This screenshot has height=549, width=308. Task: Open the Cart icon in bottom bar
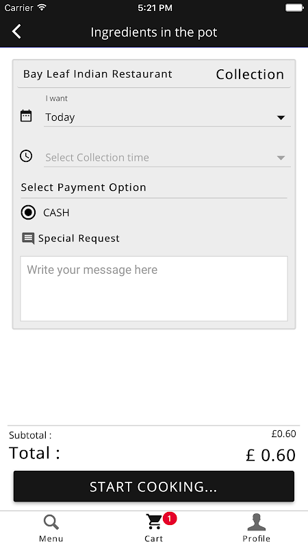pyautogui.click(x=153, y=522)
